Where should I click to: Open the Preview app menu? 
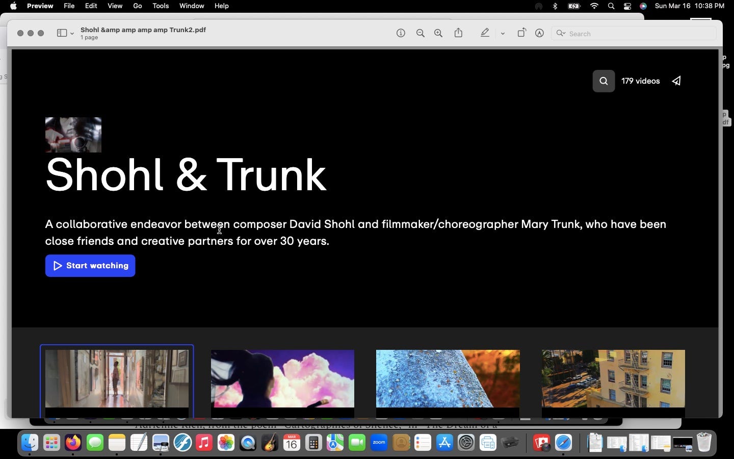pyautogui.click(x=40, y=6)
